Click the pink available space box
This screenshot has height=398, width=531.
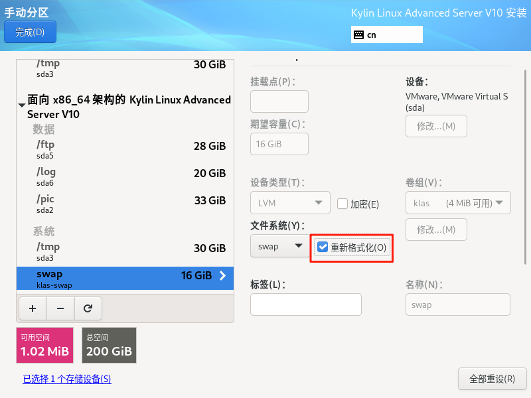pos(44,345)
